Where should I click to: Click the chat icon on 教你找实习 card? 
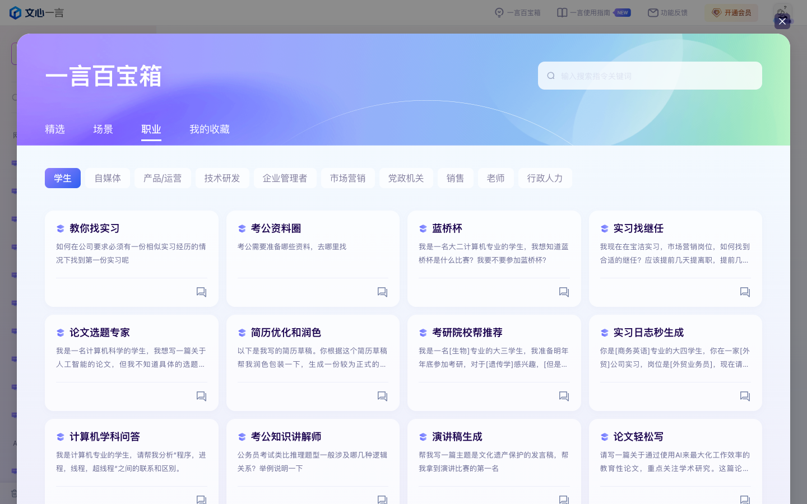tap(202, 292)
